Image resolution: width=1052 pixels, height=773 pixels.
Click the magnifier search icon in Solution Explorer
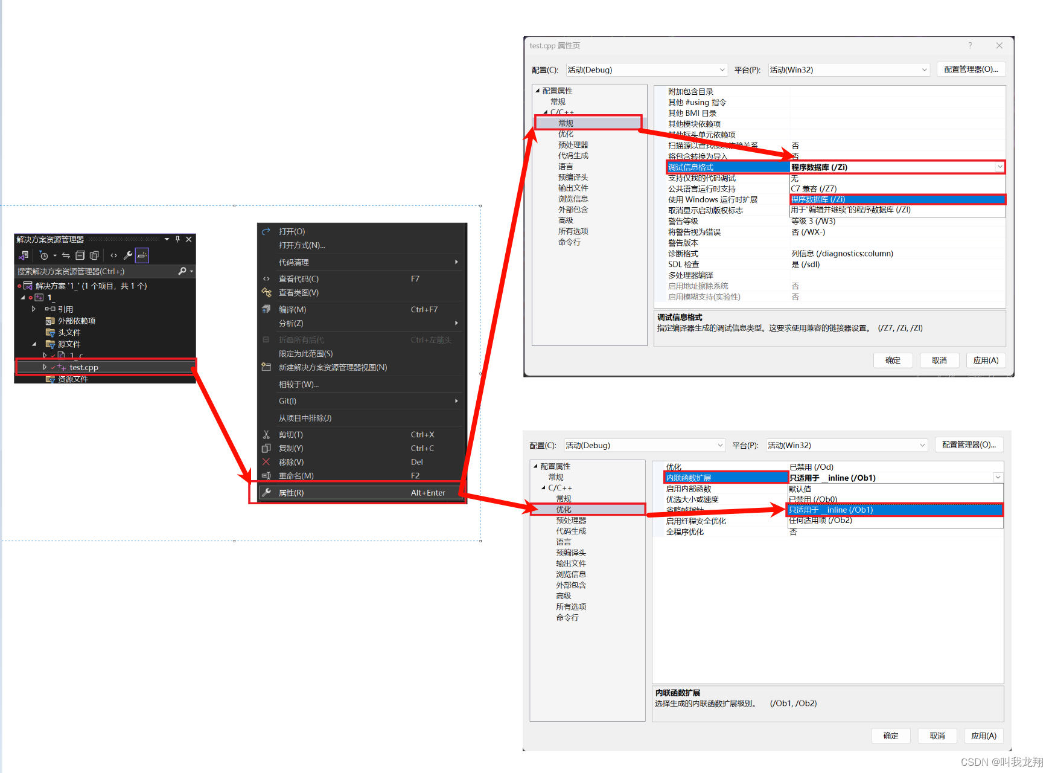(x=182, y=271)
